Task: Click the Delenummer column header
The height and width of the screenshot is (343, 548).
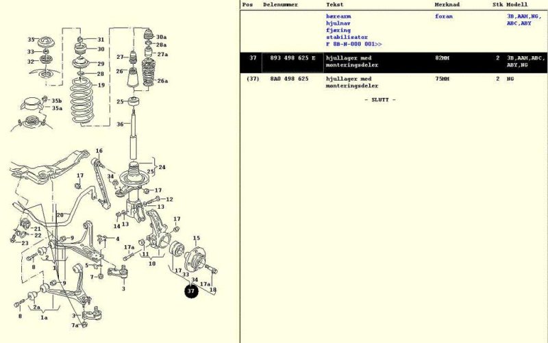Action: (x=281, y=4)
